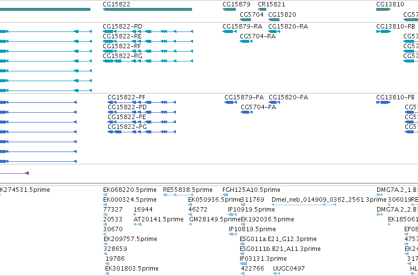Select gene CG5704 in the gene track
The width and height of the screenshot is (418, 276).
(x=245, y=20)
